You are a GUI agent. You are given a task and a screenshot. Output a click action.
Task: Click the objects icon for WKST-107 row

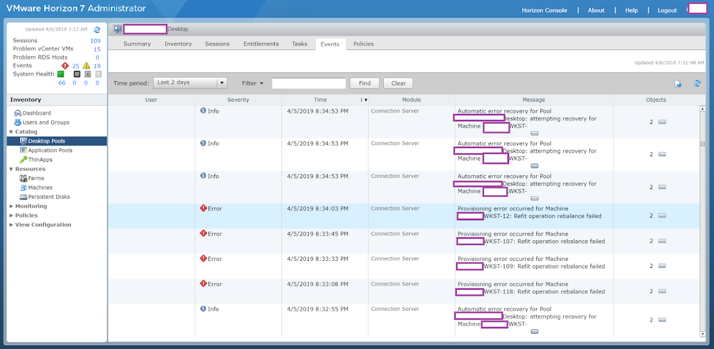662,241
